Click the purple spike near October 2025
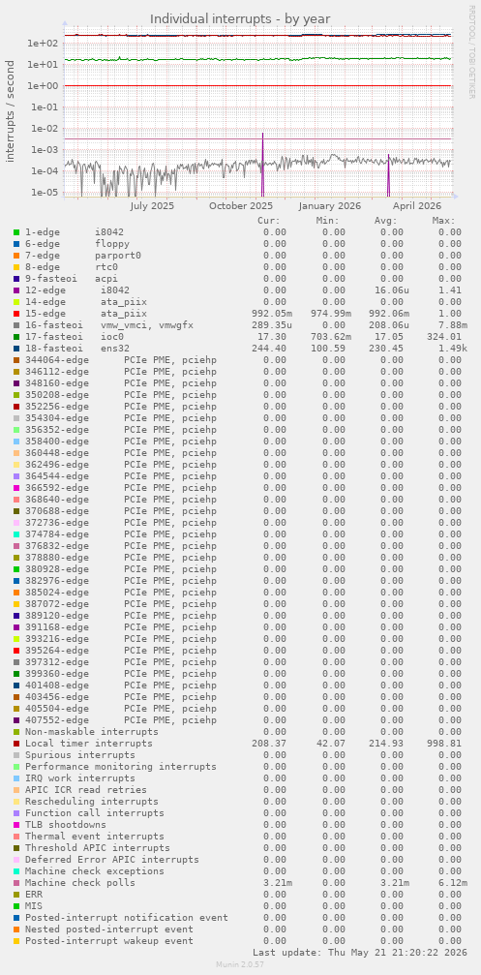 pyautogui.click(x=263, y=165)
